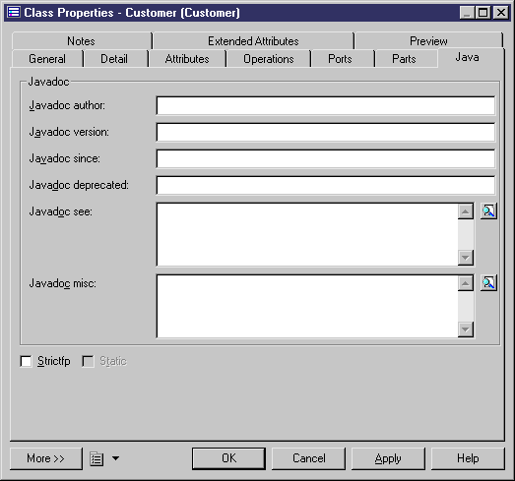Viewport: 515px width, 481px height.
Task: Open the editor icon beside Javadoc misc
Action: (x=488, y=283)
